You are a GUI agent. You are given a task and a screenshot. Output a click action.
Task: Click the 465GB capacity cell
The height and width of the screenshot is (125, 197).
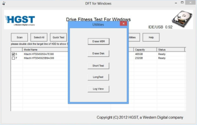(x=139, y=54)
